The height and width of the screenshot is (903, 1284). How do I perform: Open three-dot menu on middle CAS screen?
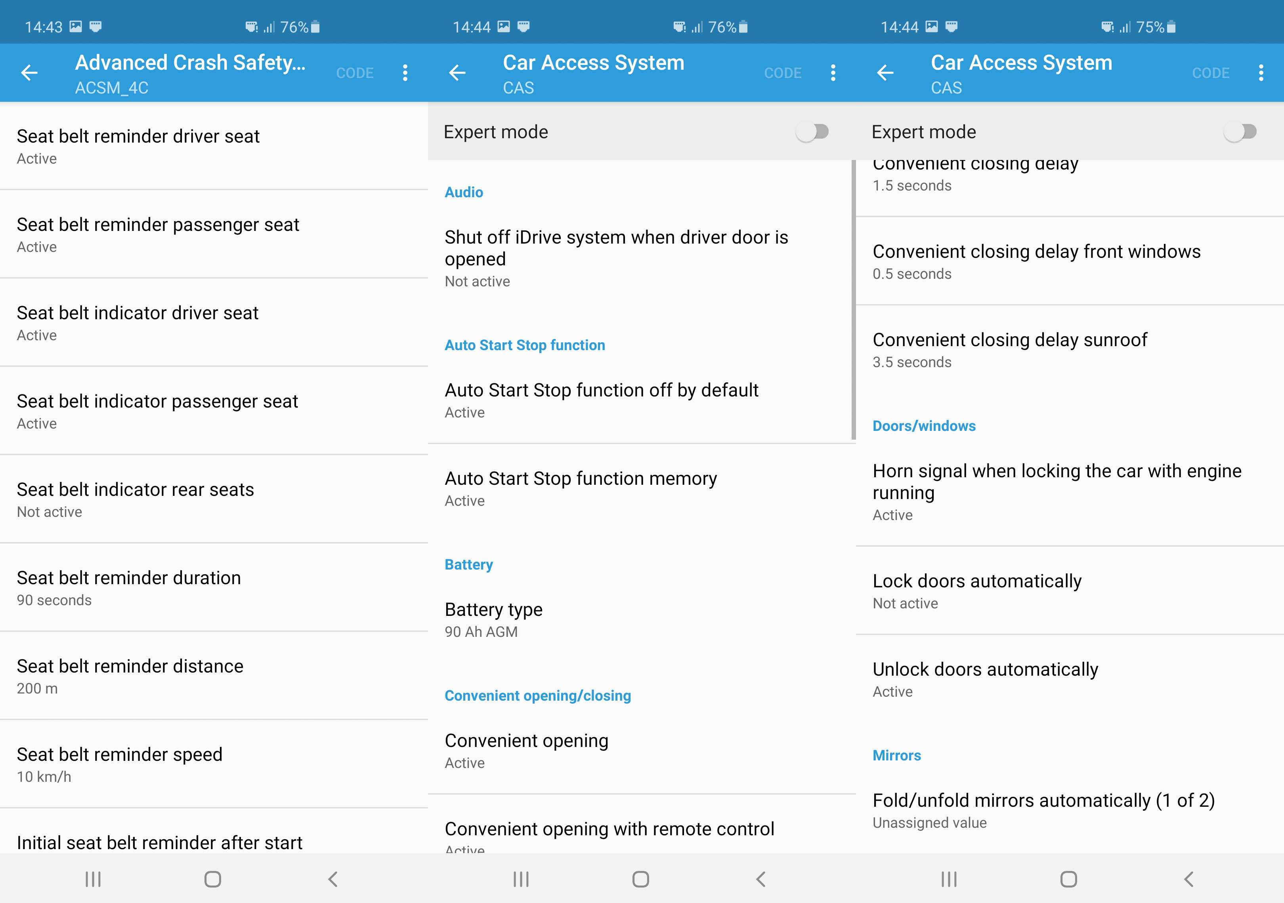[x=833, y=72]
